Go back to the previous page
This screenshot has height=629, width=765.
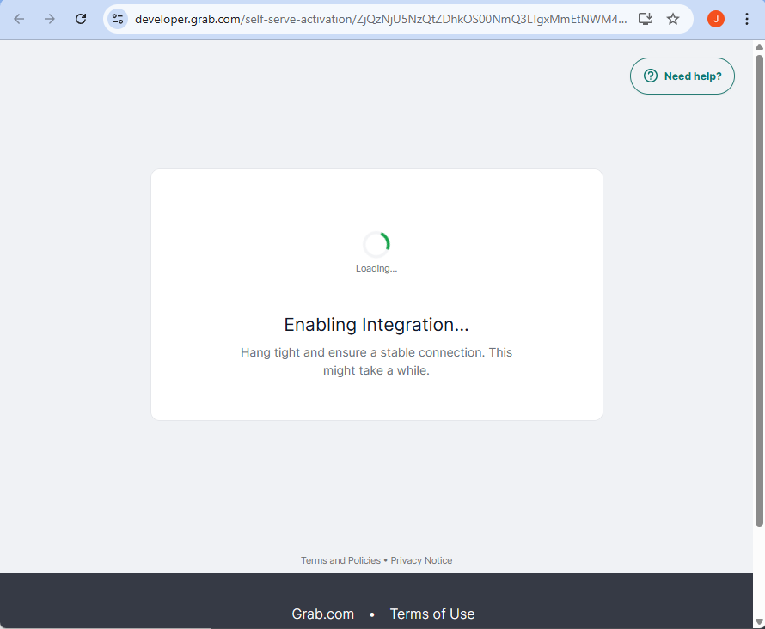pyautogui.click(x=19, y=19)
